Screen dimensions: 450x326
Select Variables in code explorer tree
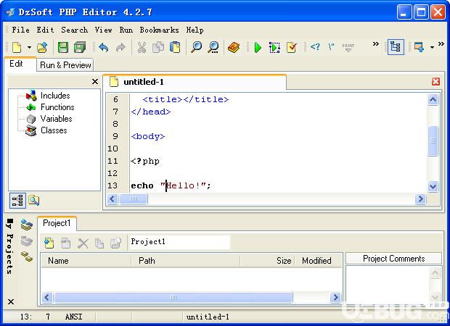pyautogui.click(x=57, y=119)
